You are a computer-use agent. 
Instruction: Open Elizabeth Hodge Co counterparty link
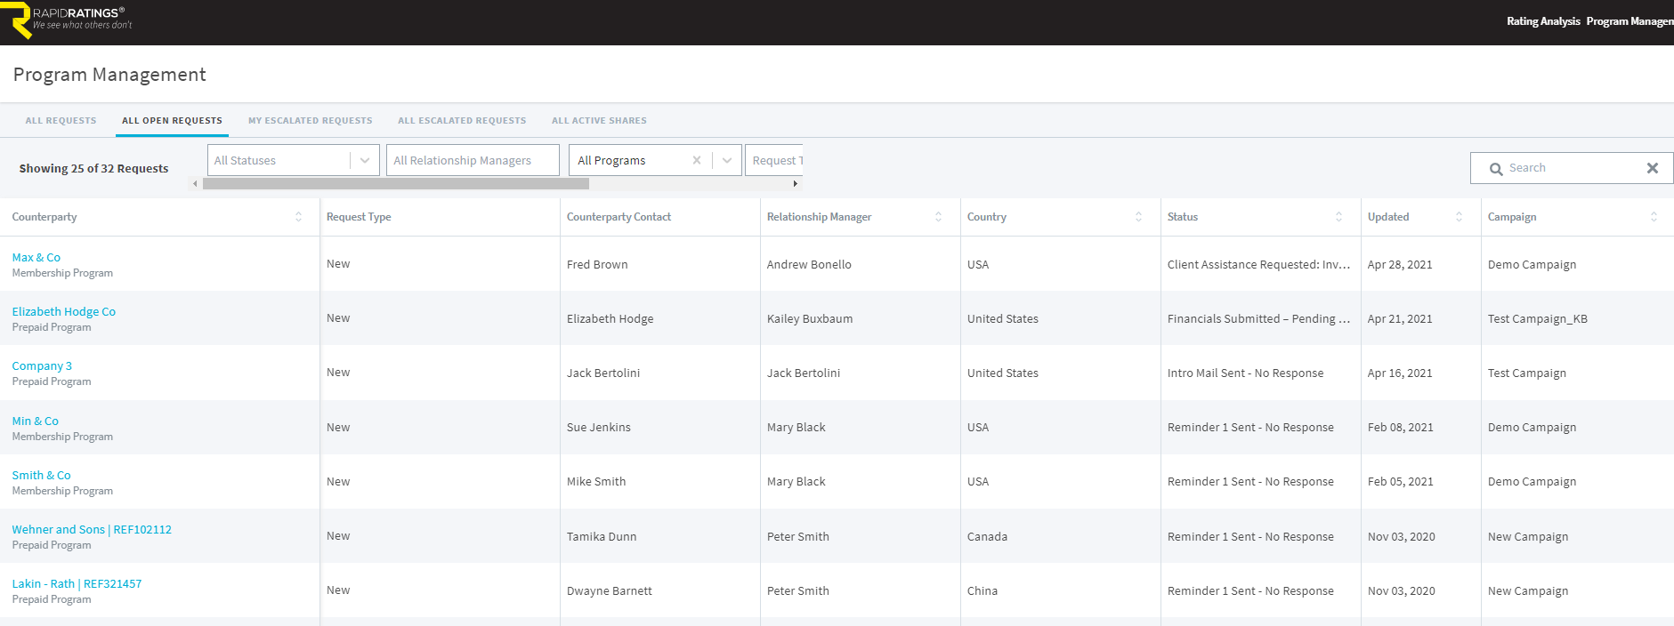64,312
